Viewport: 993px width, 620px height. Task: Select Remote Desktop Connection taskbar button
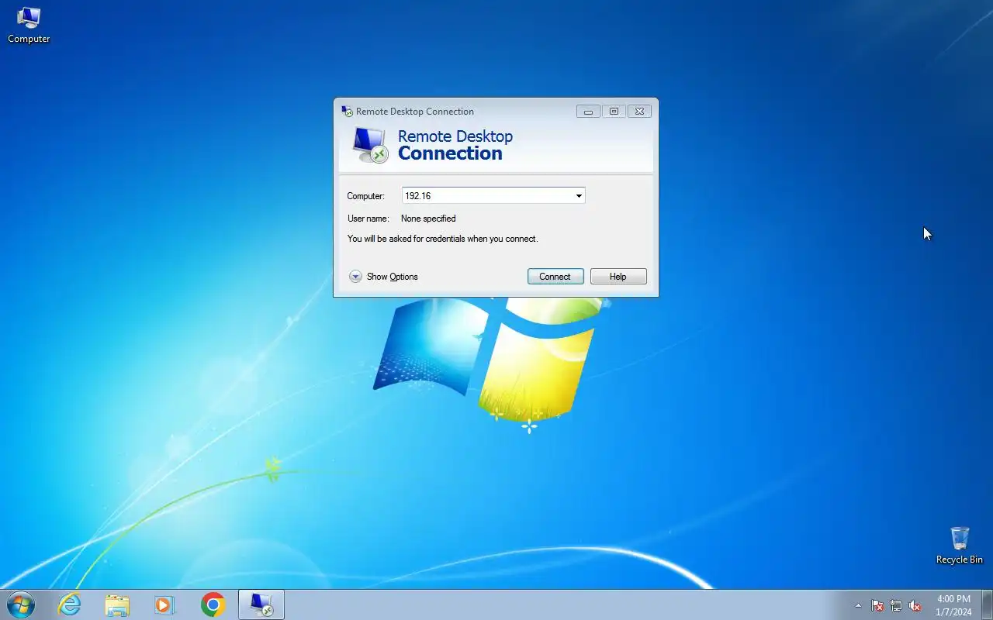pos(261,604)
